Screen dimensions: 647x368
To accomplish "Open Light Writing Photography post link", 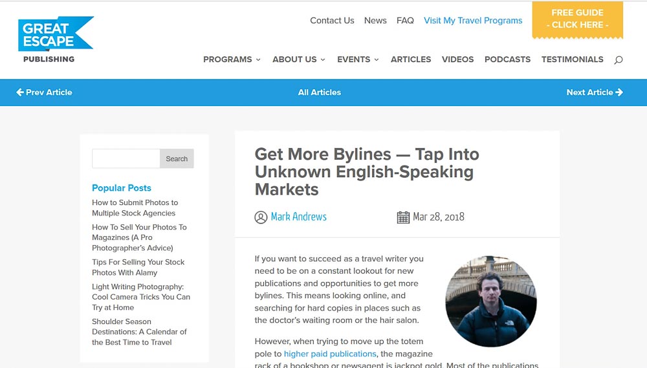I will click(140, 297).
